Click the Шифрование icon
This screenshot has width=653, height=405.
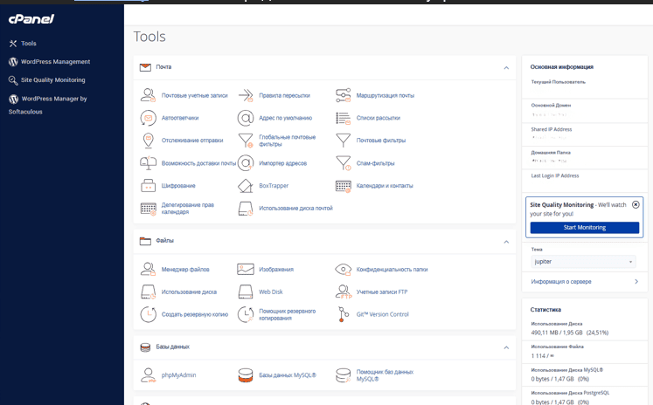pyautogui.click(x=149, y=186)
